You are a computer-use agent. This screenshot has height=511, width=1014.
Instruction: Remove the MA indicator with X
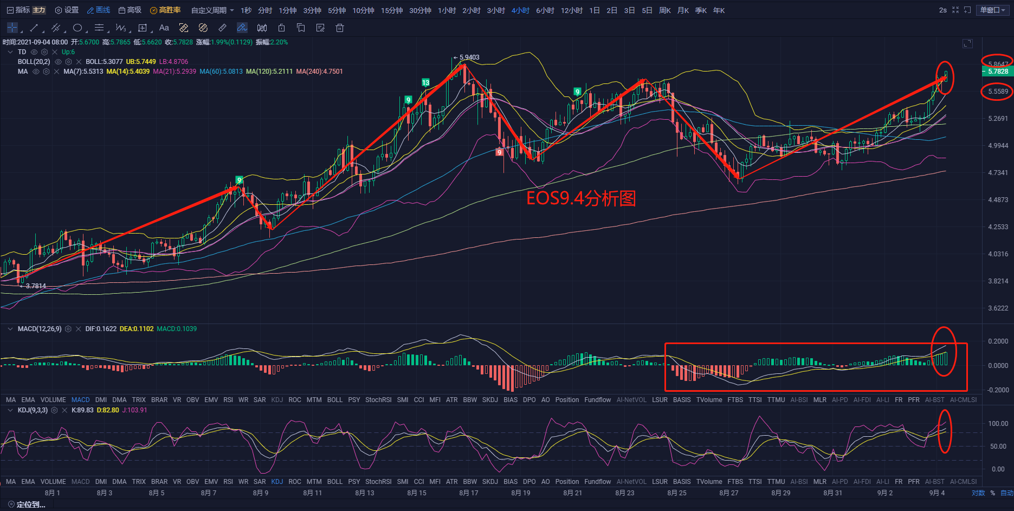(x=56, y=72)
